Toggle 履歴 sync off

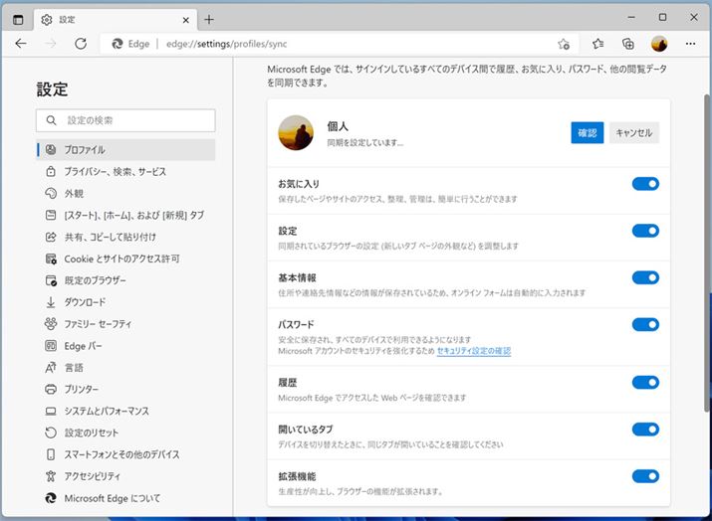(645, 382)
